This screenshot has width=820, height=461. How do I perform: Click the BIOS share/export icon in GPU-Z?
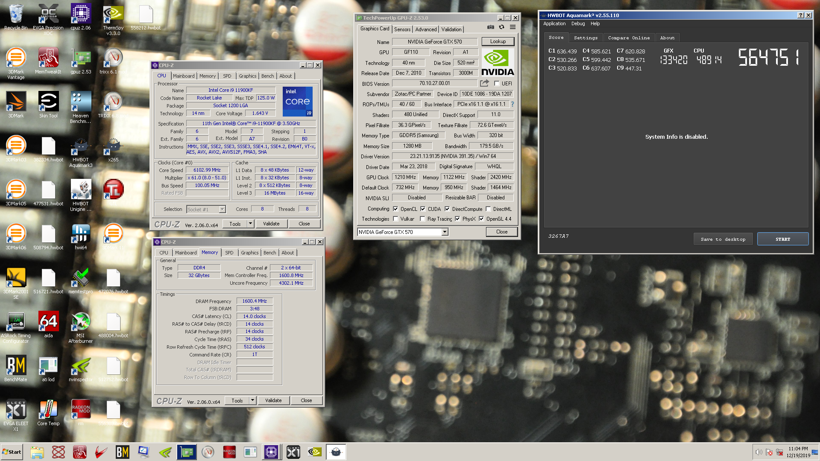[484, 83]
